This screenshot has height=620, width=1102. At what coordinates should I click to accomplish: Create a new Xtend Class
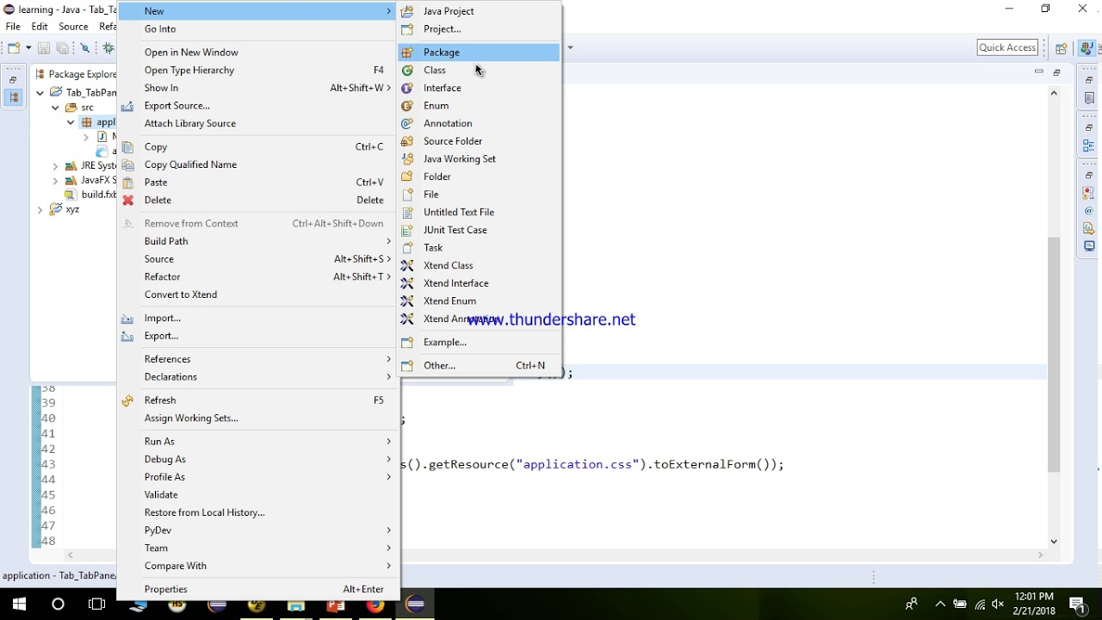[x=479, y=266]
